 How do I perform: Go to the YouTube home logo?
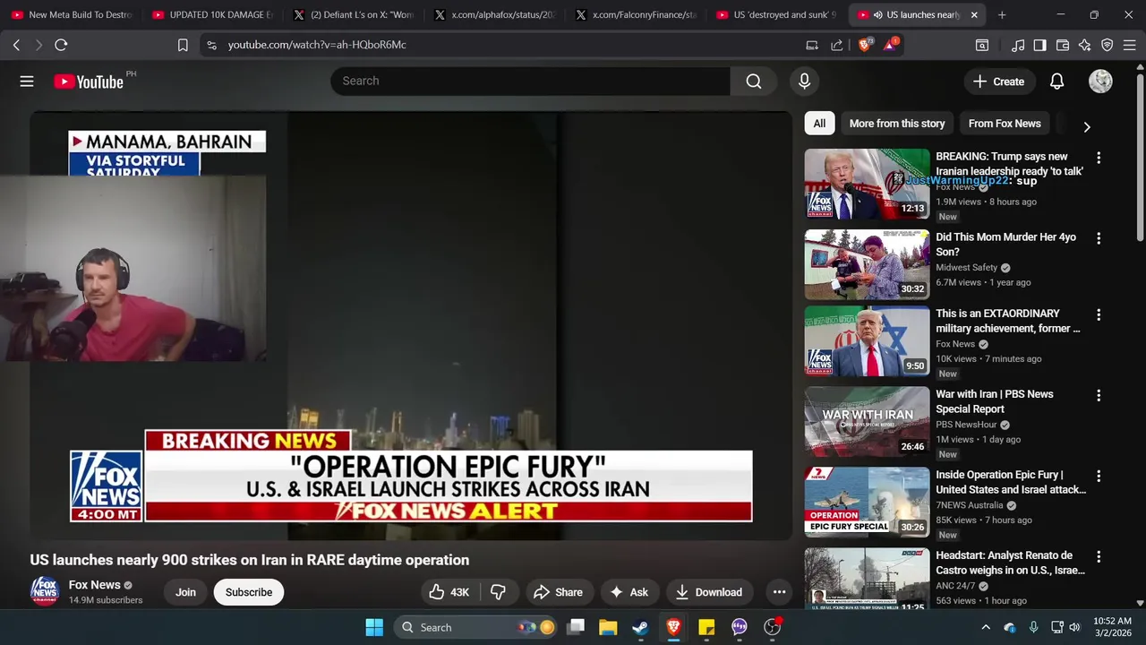(89, 82)
